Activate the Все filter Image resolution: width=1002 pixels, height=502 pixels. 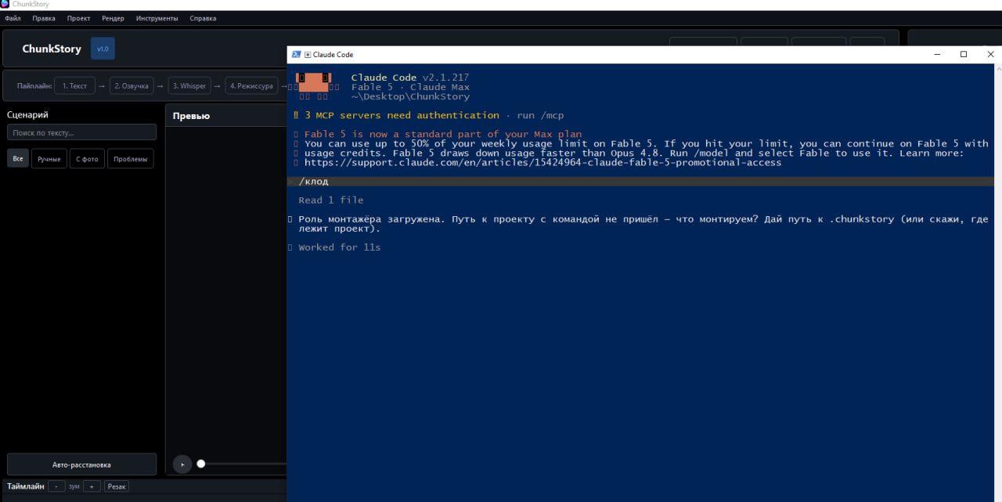(x=18, y=159)
